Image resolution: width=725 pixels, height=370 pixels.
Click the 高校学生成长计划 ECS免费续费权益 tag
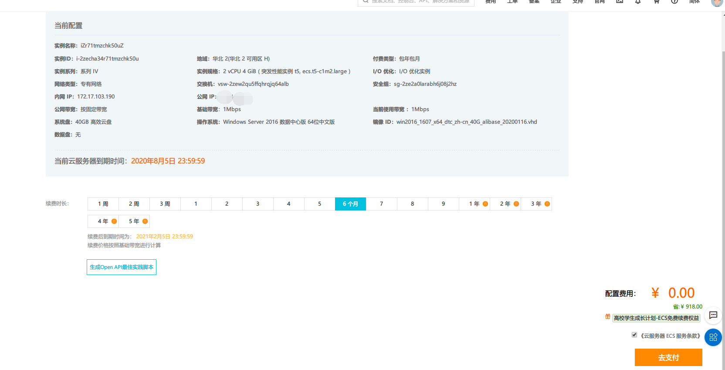(656, 318)
